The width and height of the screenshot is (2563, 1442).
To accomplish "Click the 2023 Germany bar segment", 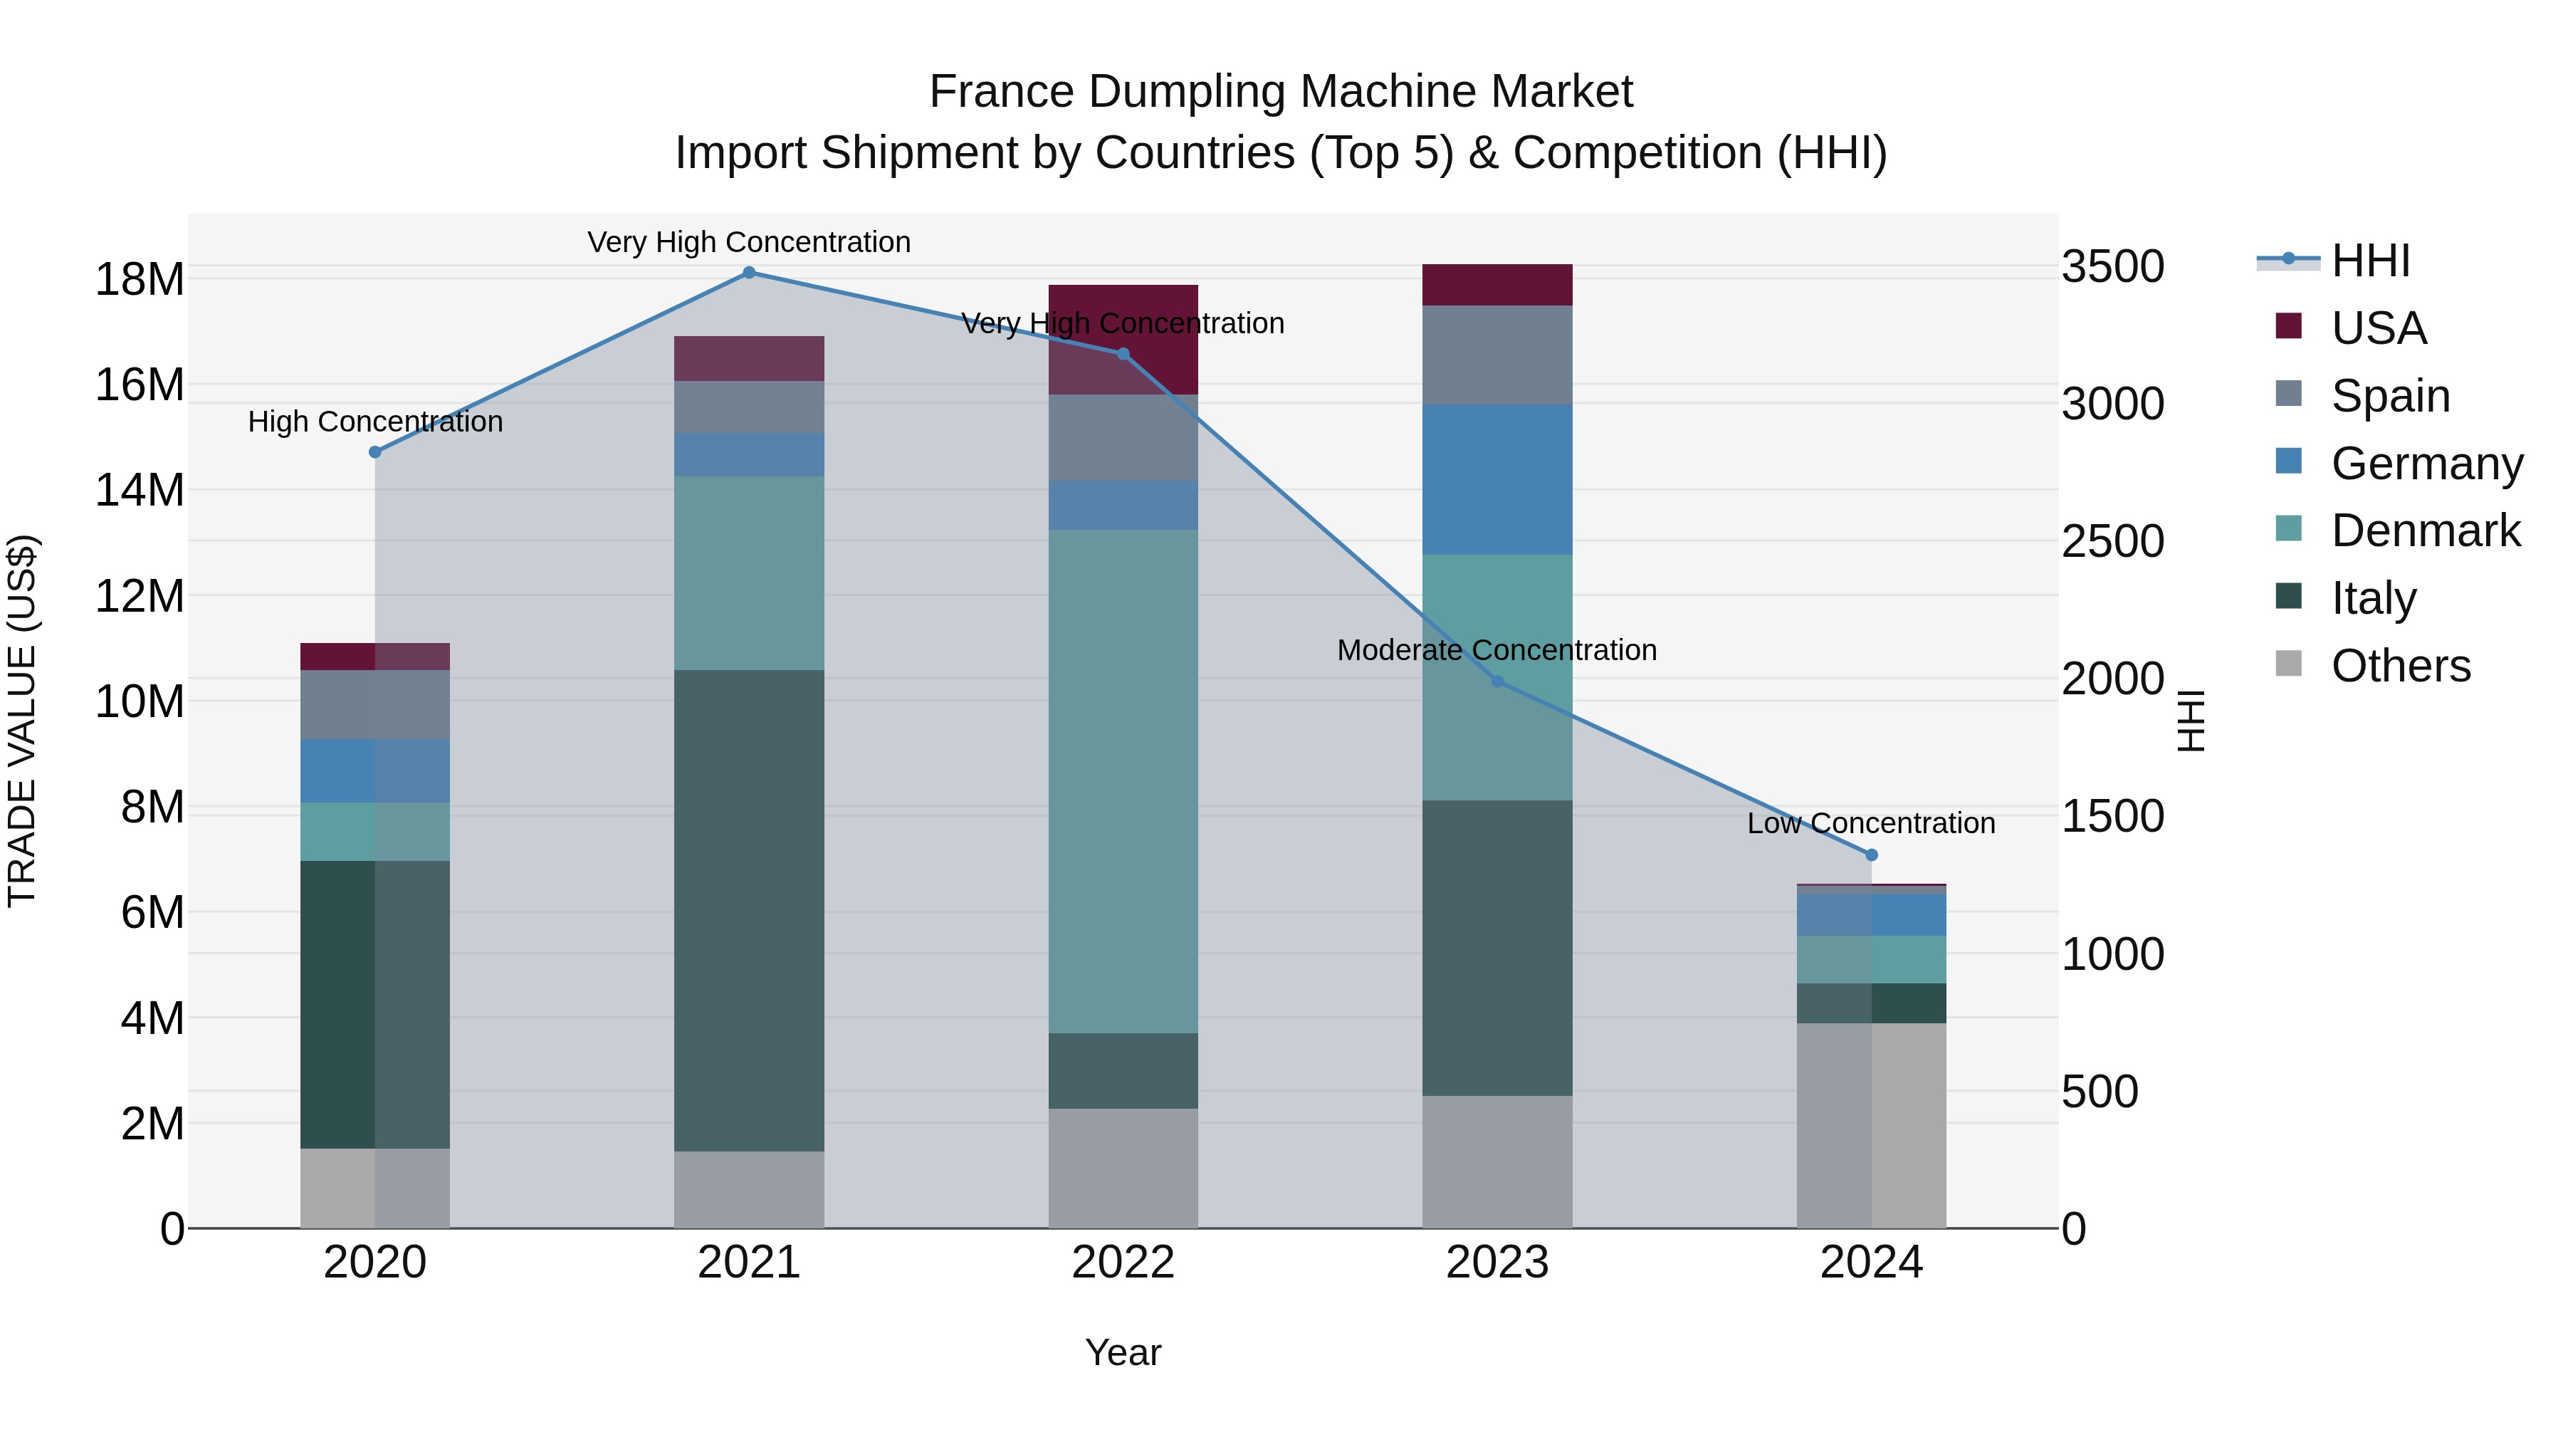I will (x=1497, y=480).
